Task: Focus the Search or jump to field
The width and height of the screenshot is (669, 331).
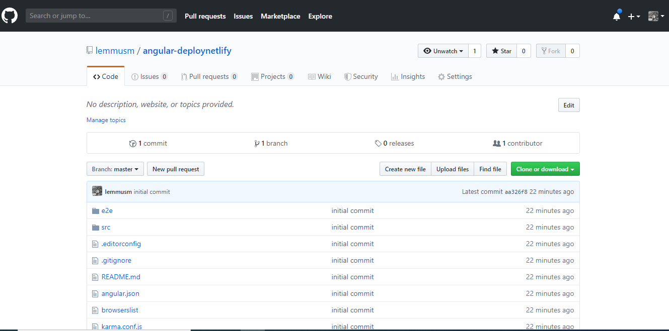Action: coord(101,16)
